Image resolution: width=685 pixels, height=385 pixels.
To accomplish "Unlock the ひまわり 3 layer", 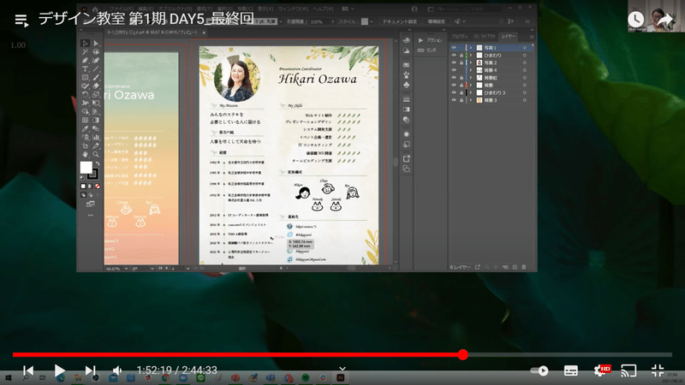I will (462, 92).
